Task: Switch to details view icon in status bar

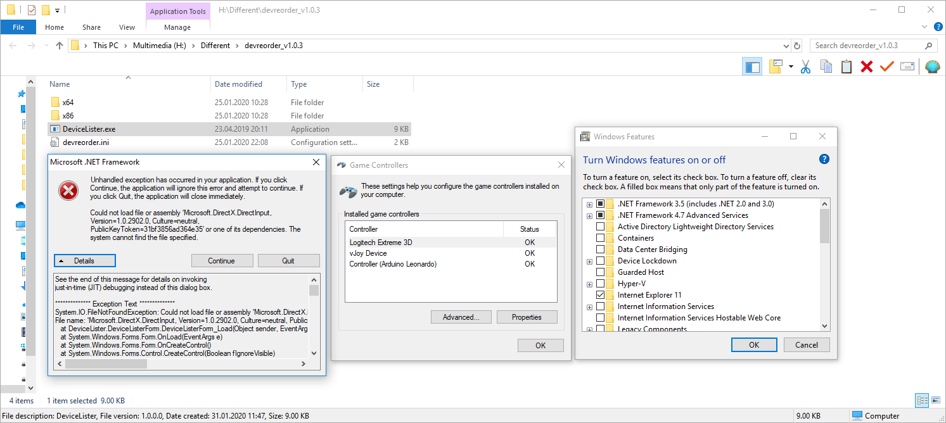Action: (921, 400)
